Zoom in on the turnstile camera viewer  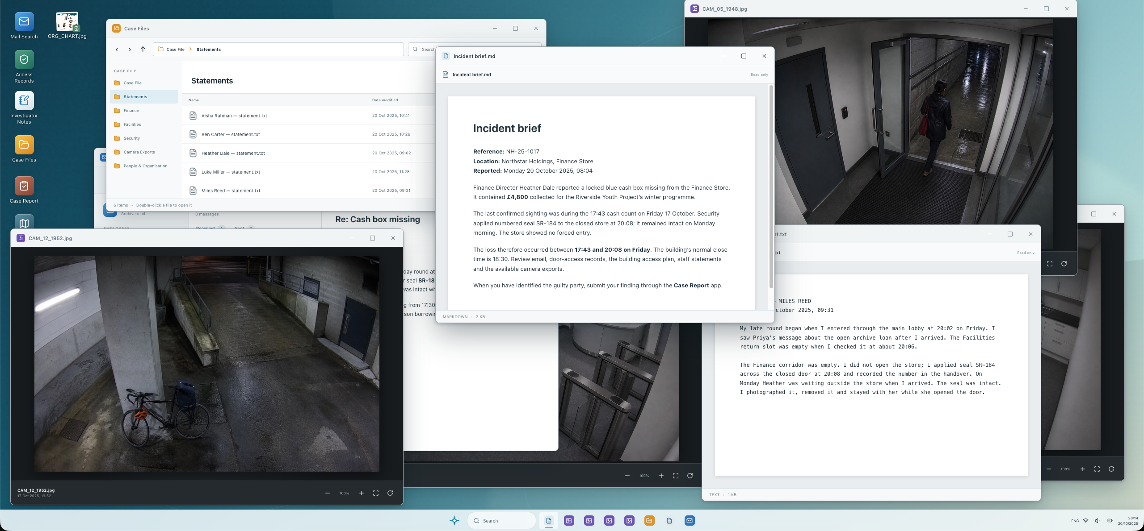pos(661,476)
